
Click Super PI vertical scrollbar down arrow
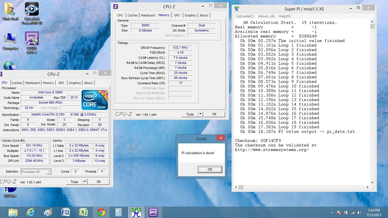click(372, 183)
